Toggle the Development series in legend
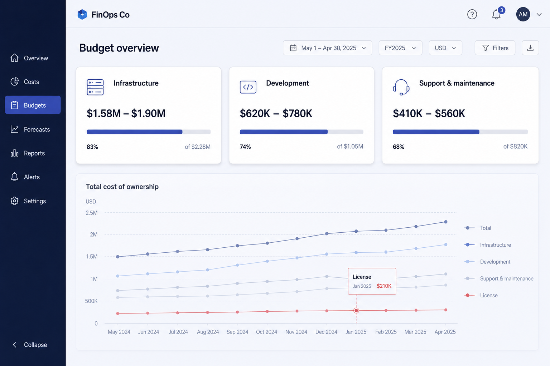 (x=487, y=262)
